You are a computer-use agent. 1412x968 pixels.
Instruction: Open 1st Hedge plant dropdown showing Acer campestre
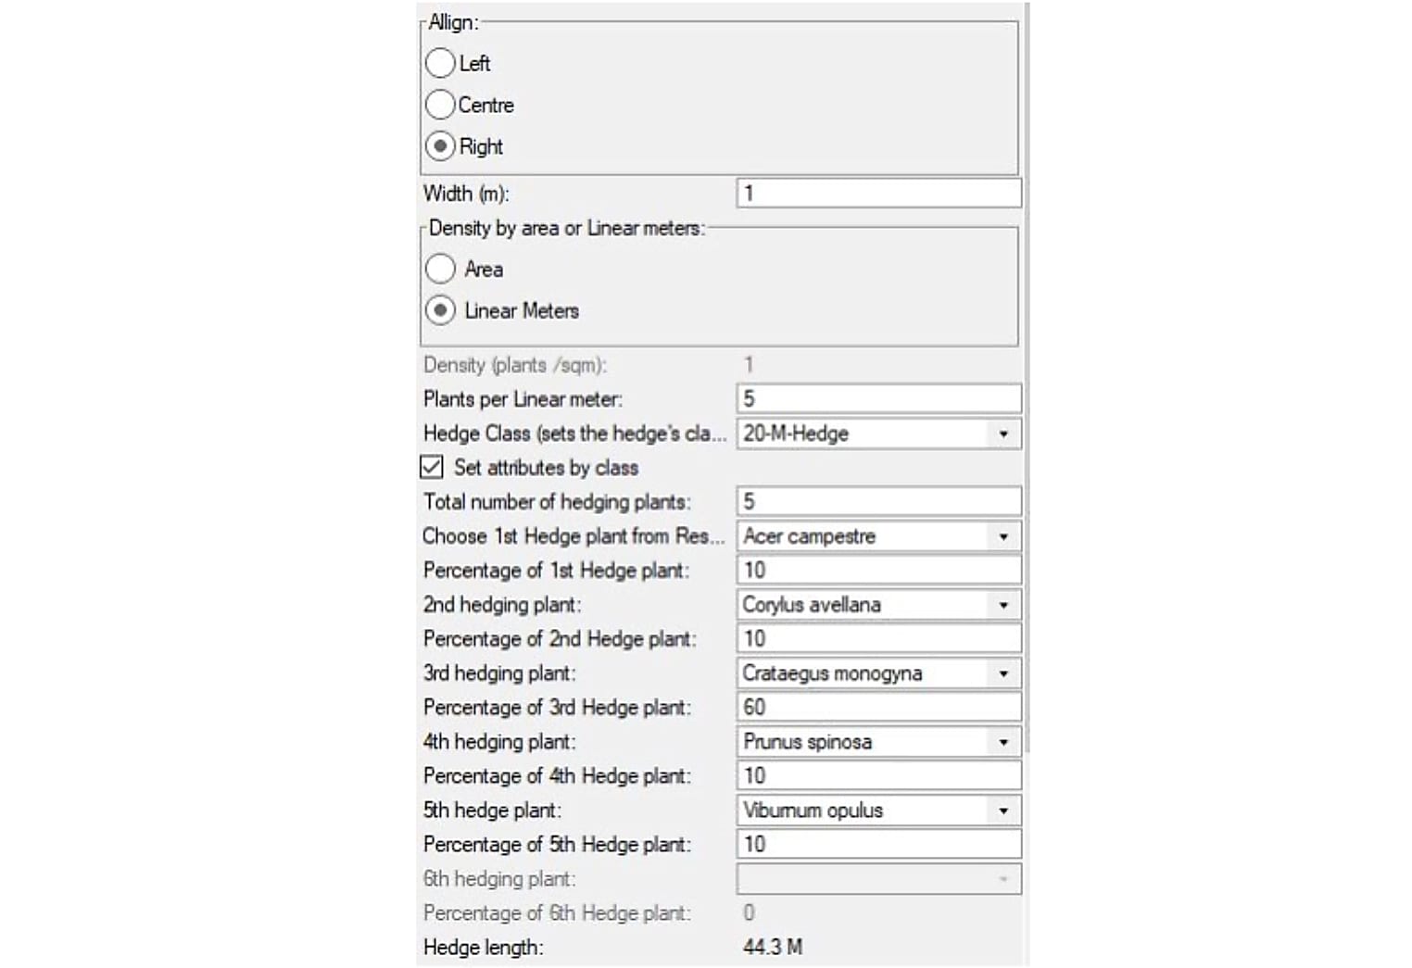878,535
